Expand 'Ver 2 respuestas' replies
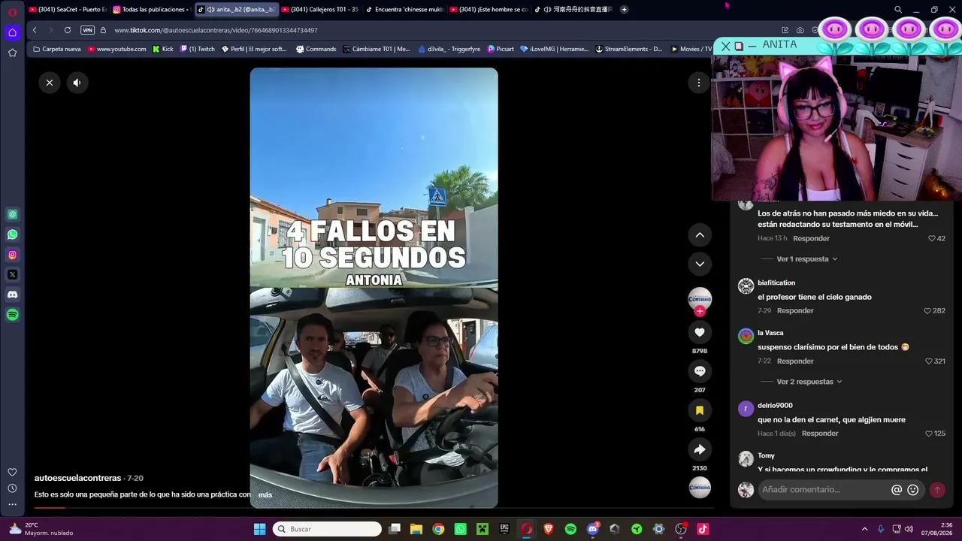Screen dimensions: 962x541 (x=809, y=382)
